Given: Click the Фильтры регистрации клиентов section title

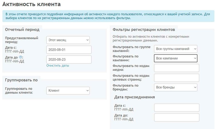Looking at the screenshot, I should pos(144,29).
